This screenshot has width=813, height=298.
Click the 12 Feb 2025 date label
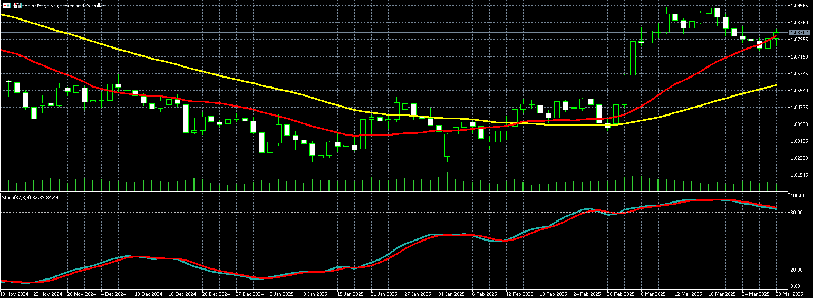click(518, 294)
